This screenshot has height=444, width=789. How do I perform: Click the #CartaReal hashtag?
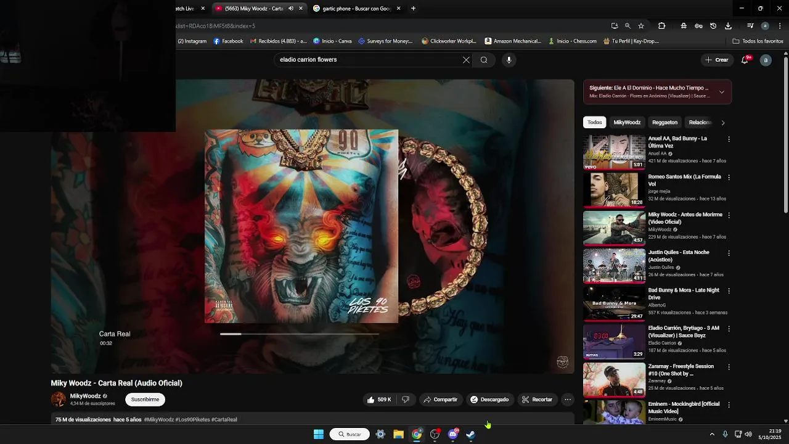(x=224, y=420)
